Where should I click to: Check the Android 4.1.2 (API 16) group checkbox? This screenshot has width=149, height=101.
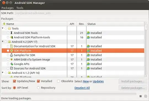click(x=6, y=73)
